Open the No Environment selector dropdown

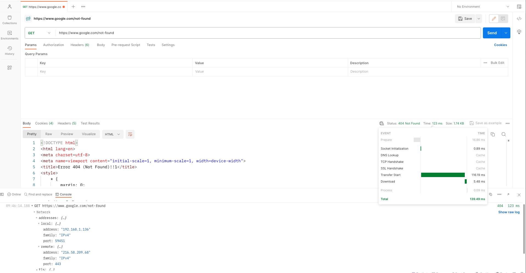(x=483, y=7)
